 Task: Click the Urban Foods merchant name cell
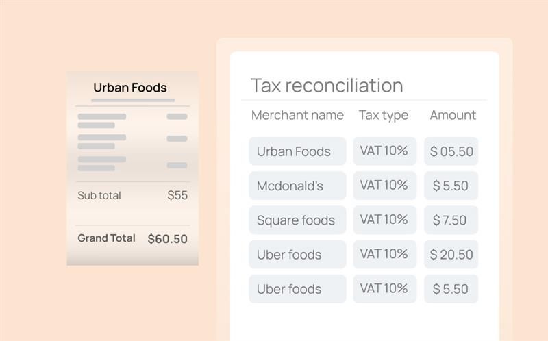click(297, 151)
